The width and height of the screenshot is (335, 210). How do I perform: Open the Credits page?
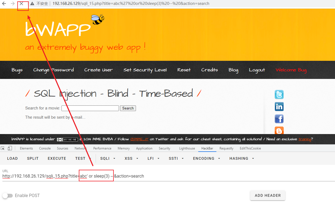click(209, 70)
